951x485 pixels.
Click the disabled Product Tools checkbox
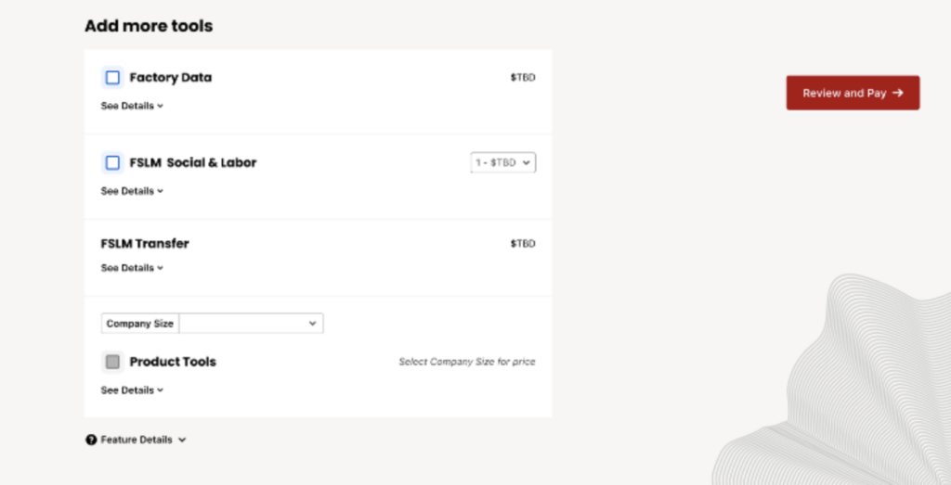pyautogui.click(x=112, y=362)
